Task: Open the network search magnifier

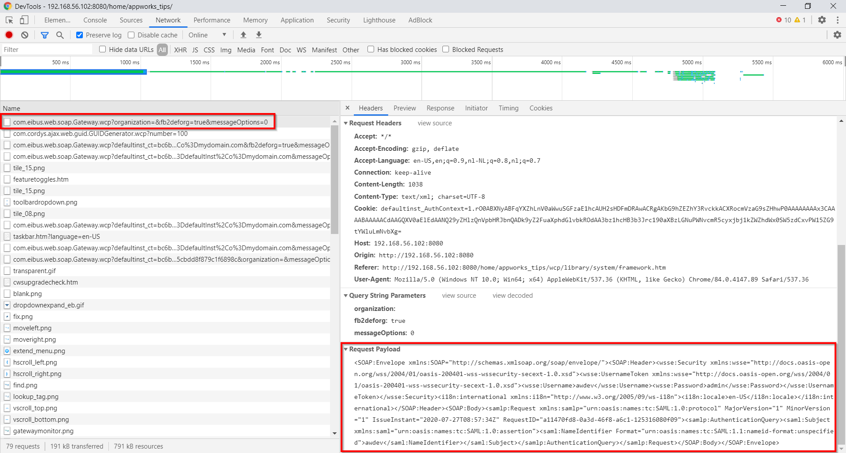Action: pyautogui.click(x=60, y=35)
